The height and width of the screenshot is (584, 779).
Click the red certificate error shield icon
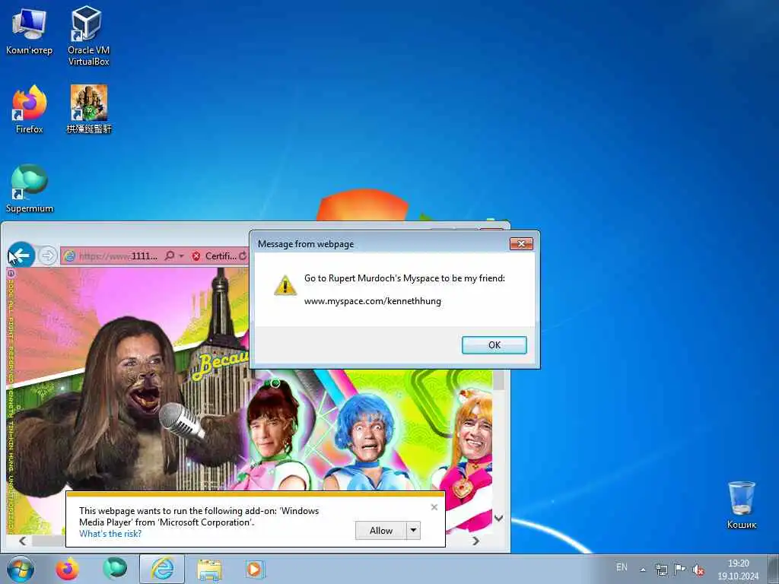click(x=196, y=256)
